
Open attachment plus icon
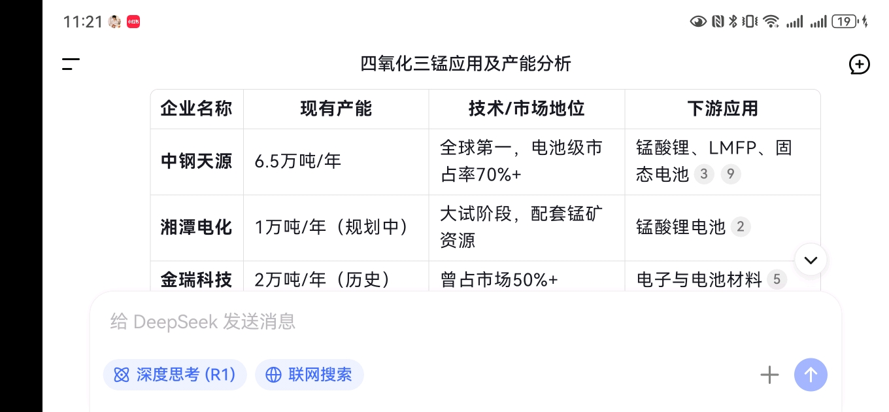coord(769,375)
